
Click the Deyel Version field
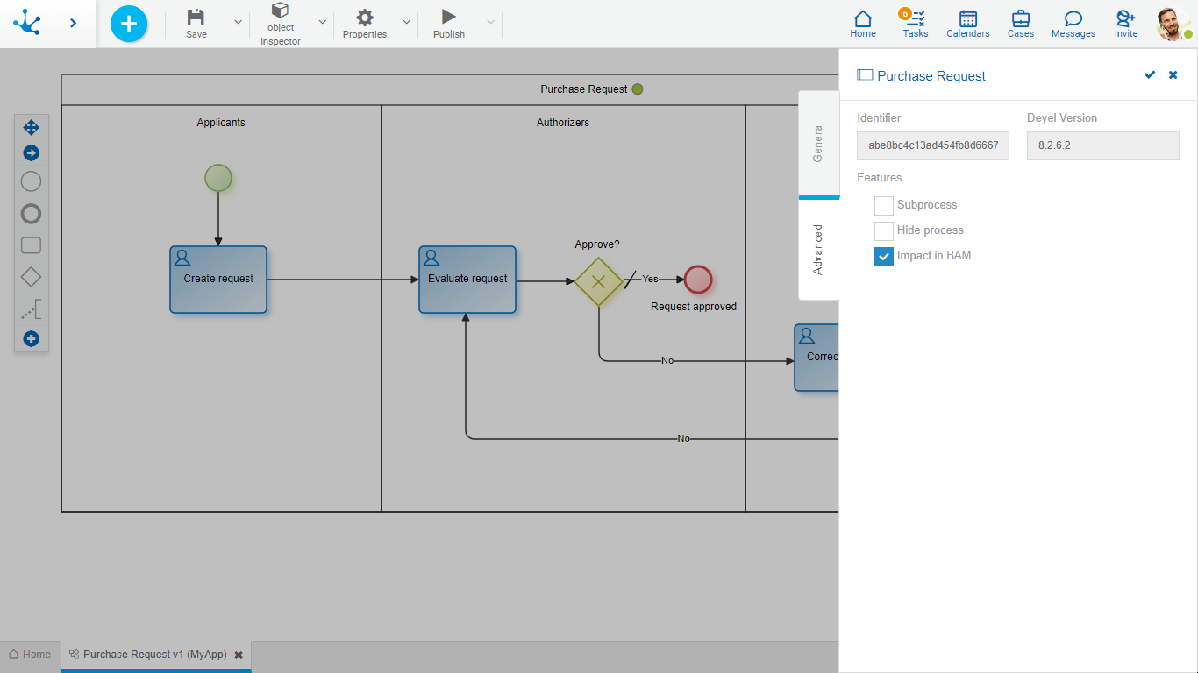1103,145
